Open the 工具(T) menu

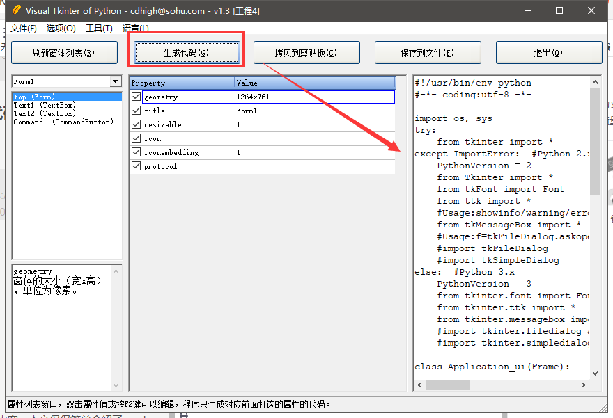point(99,29)
